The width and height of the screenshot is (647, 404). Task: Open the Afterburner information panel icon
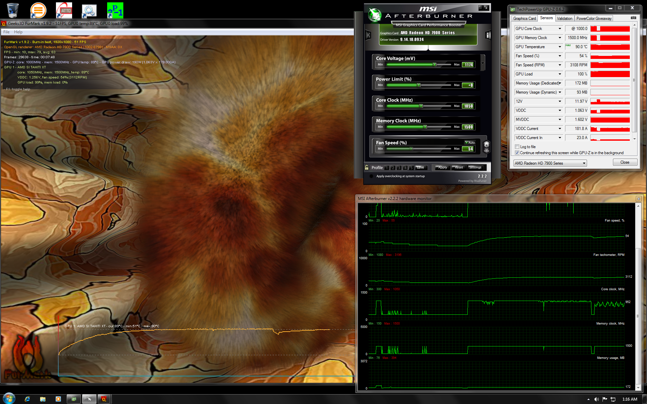(x=488, y=35)
